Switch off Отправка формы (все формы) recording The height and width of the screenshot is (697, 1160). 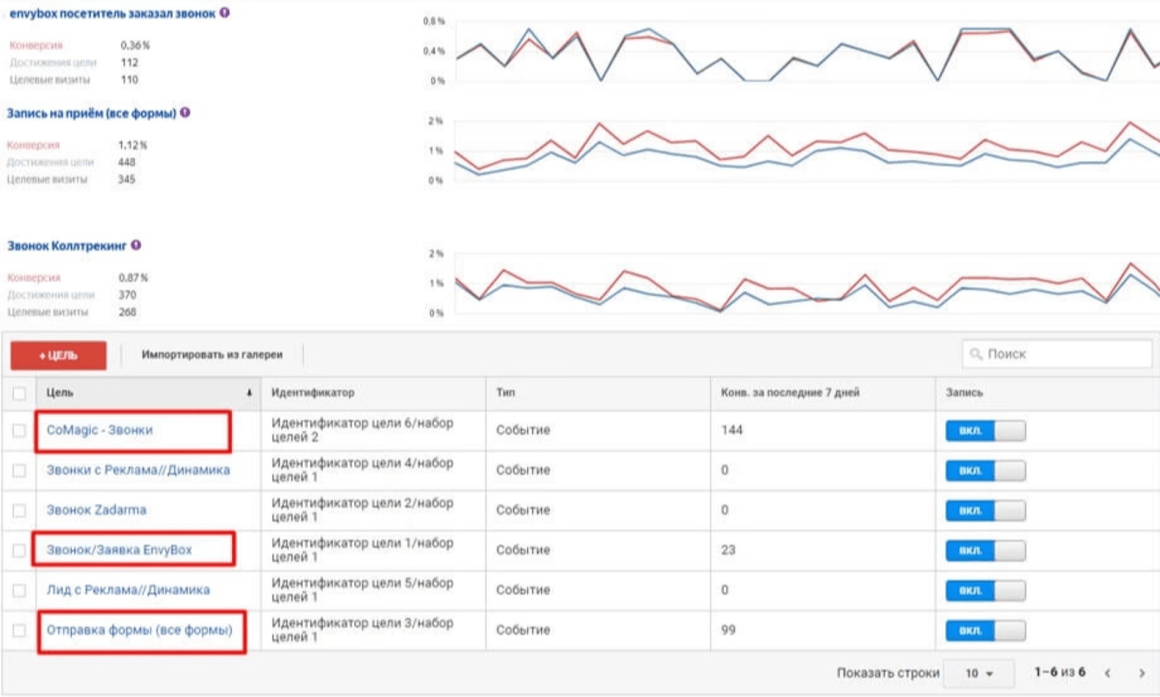point(984,630)
